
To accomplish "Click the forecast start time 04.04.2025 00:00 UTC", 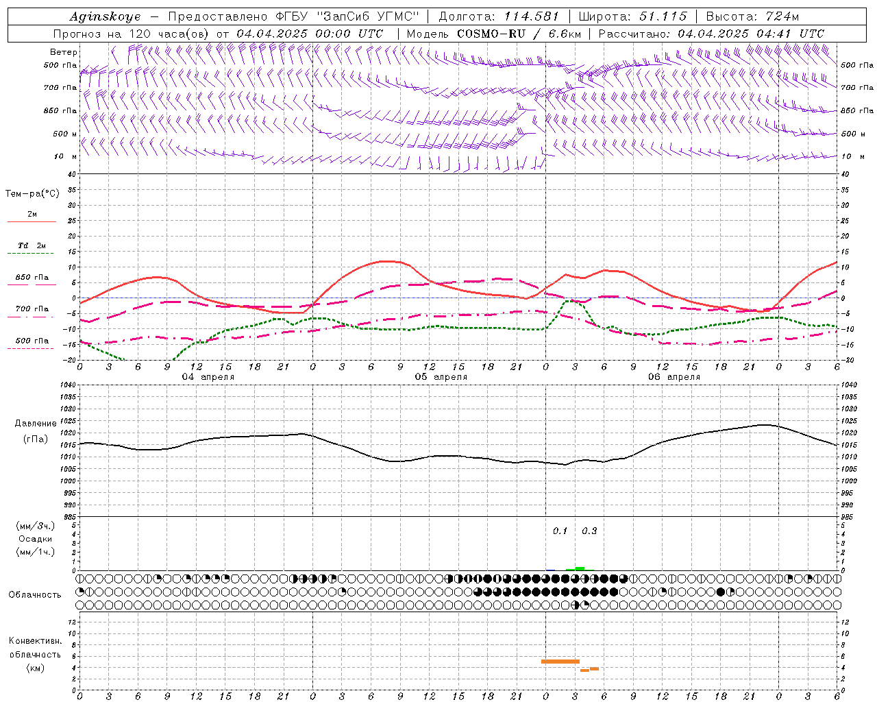I will tap(310, 34).
